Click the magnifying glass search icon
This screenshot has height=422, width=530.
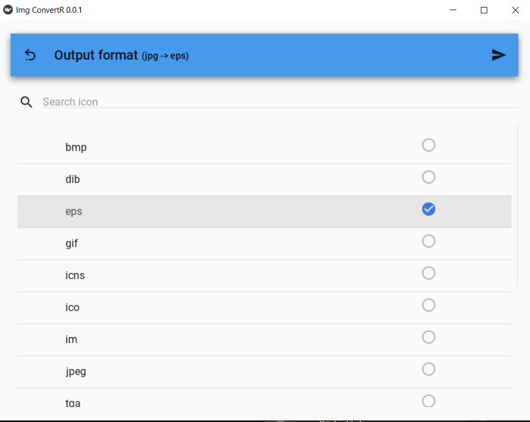[x=26, y=102]
